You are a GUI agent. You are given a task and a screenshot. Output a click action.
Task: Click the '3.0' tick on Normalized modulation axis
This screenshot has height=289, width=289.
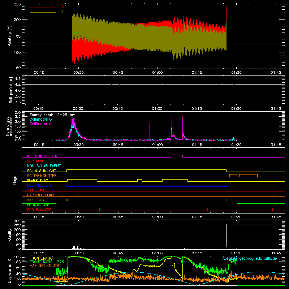18,112
